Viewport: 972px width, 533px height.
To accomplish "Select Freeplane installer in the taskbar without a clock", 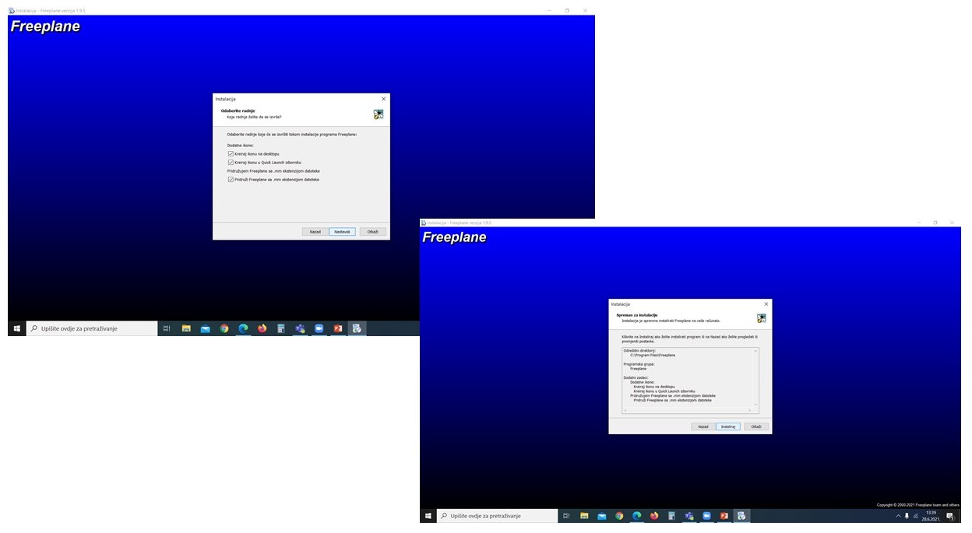I will tap(357, 328).
